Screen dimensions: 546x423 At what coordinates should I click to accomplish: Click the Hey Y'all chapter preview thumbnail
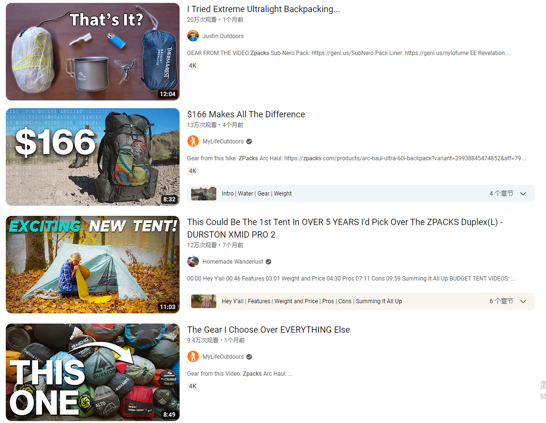(x=204, y=301)
